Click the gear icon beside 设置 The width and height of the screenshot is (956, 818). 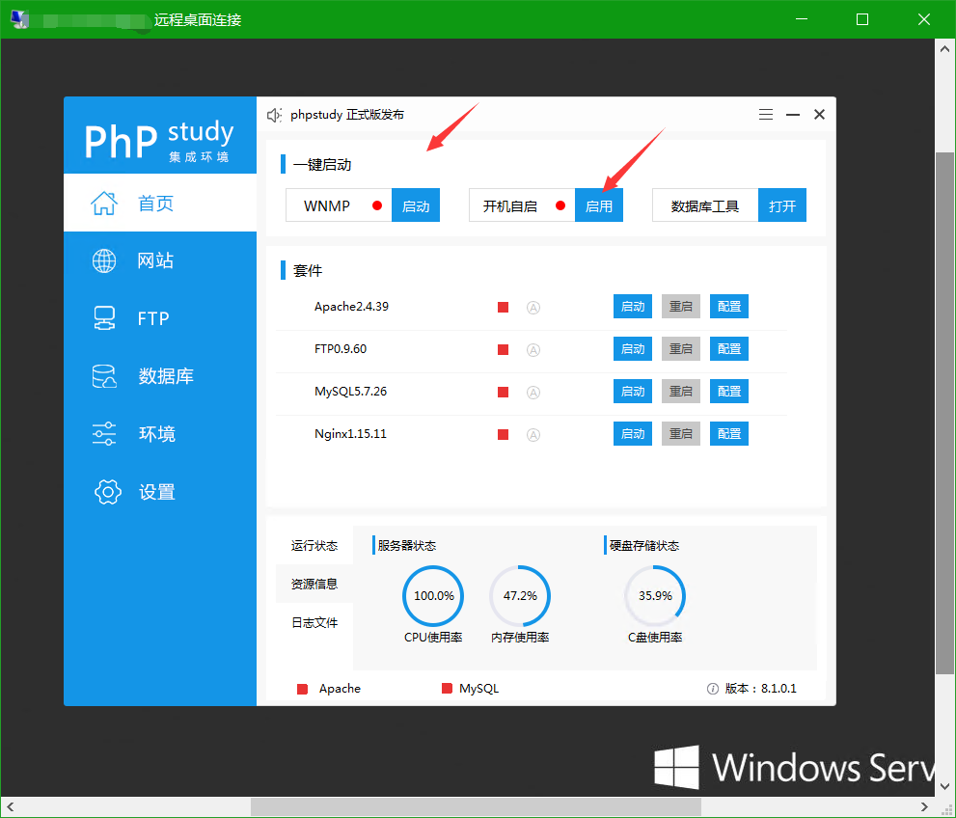108,492
